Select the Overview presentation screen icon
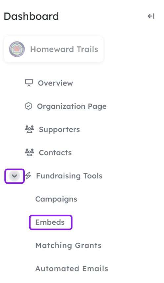Viewport: 164px width, 283px height. [x=29, y=83]
